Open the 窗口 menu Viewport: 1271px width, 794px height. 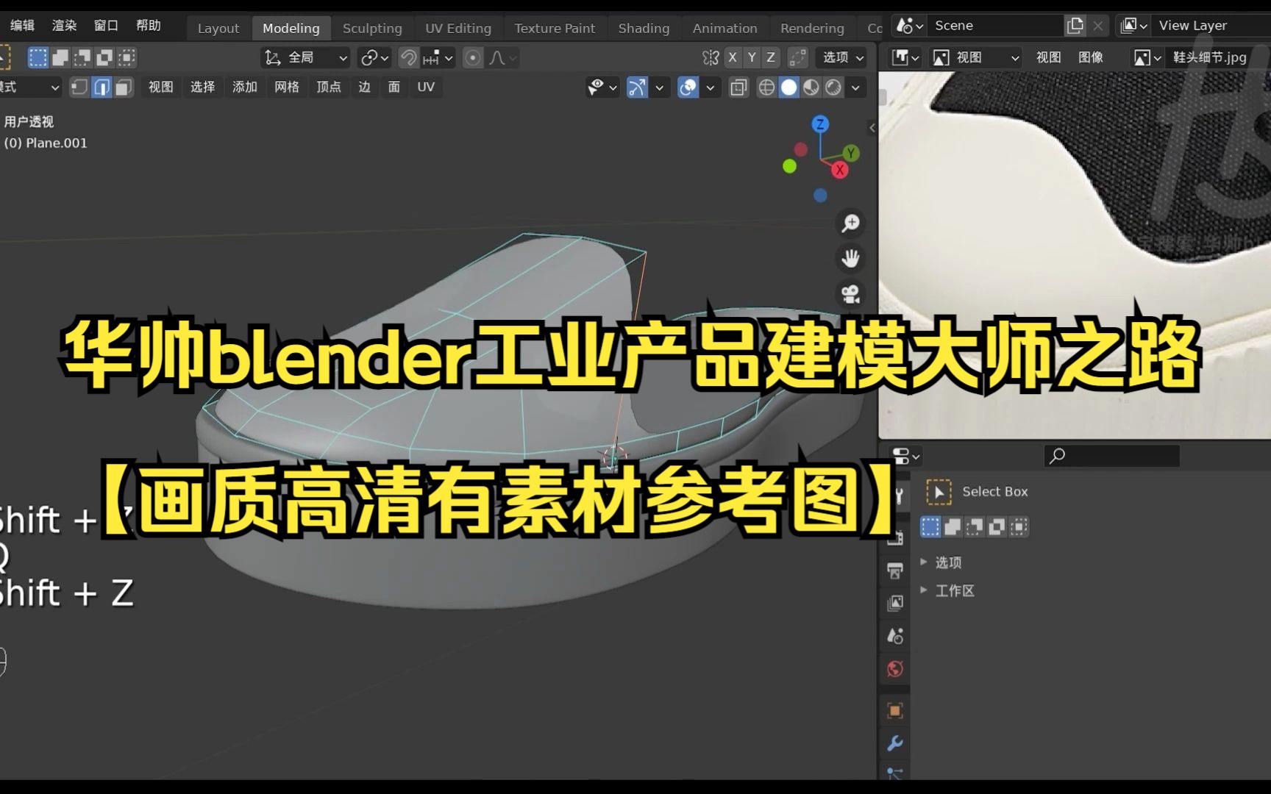click(x=106, y=26)
